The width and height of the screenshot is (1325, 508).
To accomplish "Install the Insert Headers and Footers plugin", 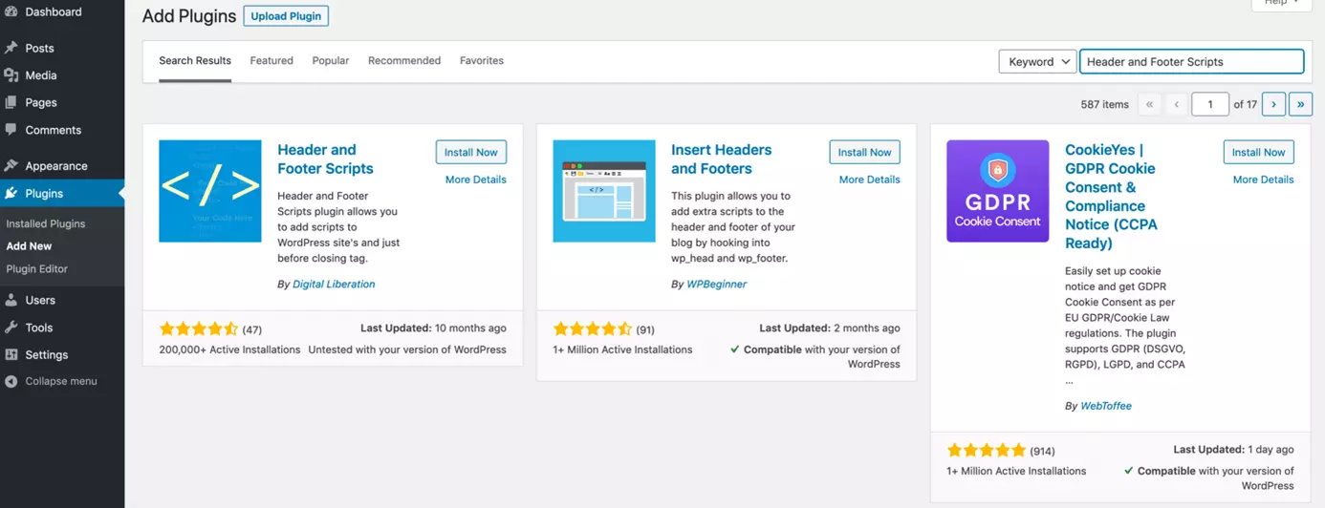I will pos(864,152).
